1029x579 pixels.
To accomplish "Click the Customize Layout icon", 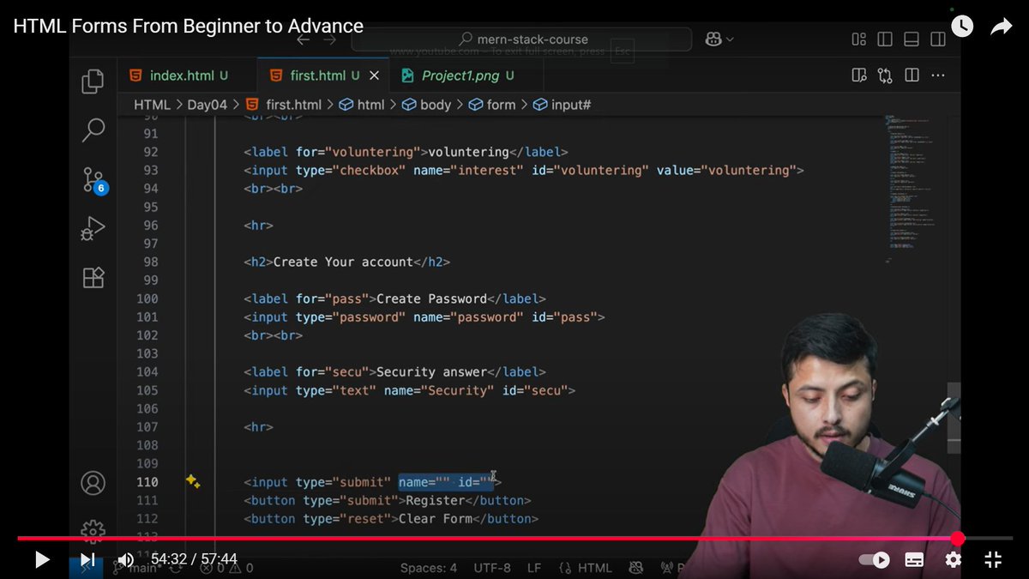I will click(x=858, y=39).
